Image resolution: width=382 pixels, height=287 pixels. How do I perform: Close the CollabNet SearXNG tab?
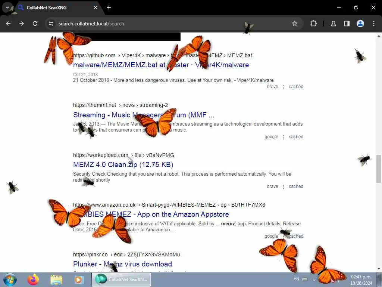pos(95,7)
